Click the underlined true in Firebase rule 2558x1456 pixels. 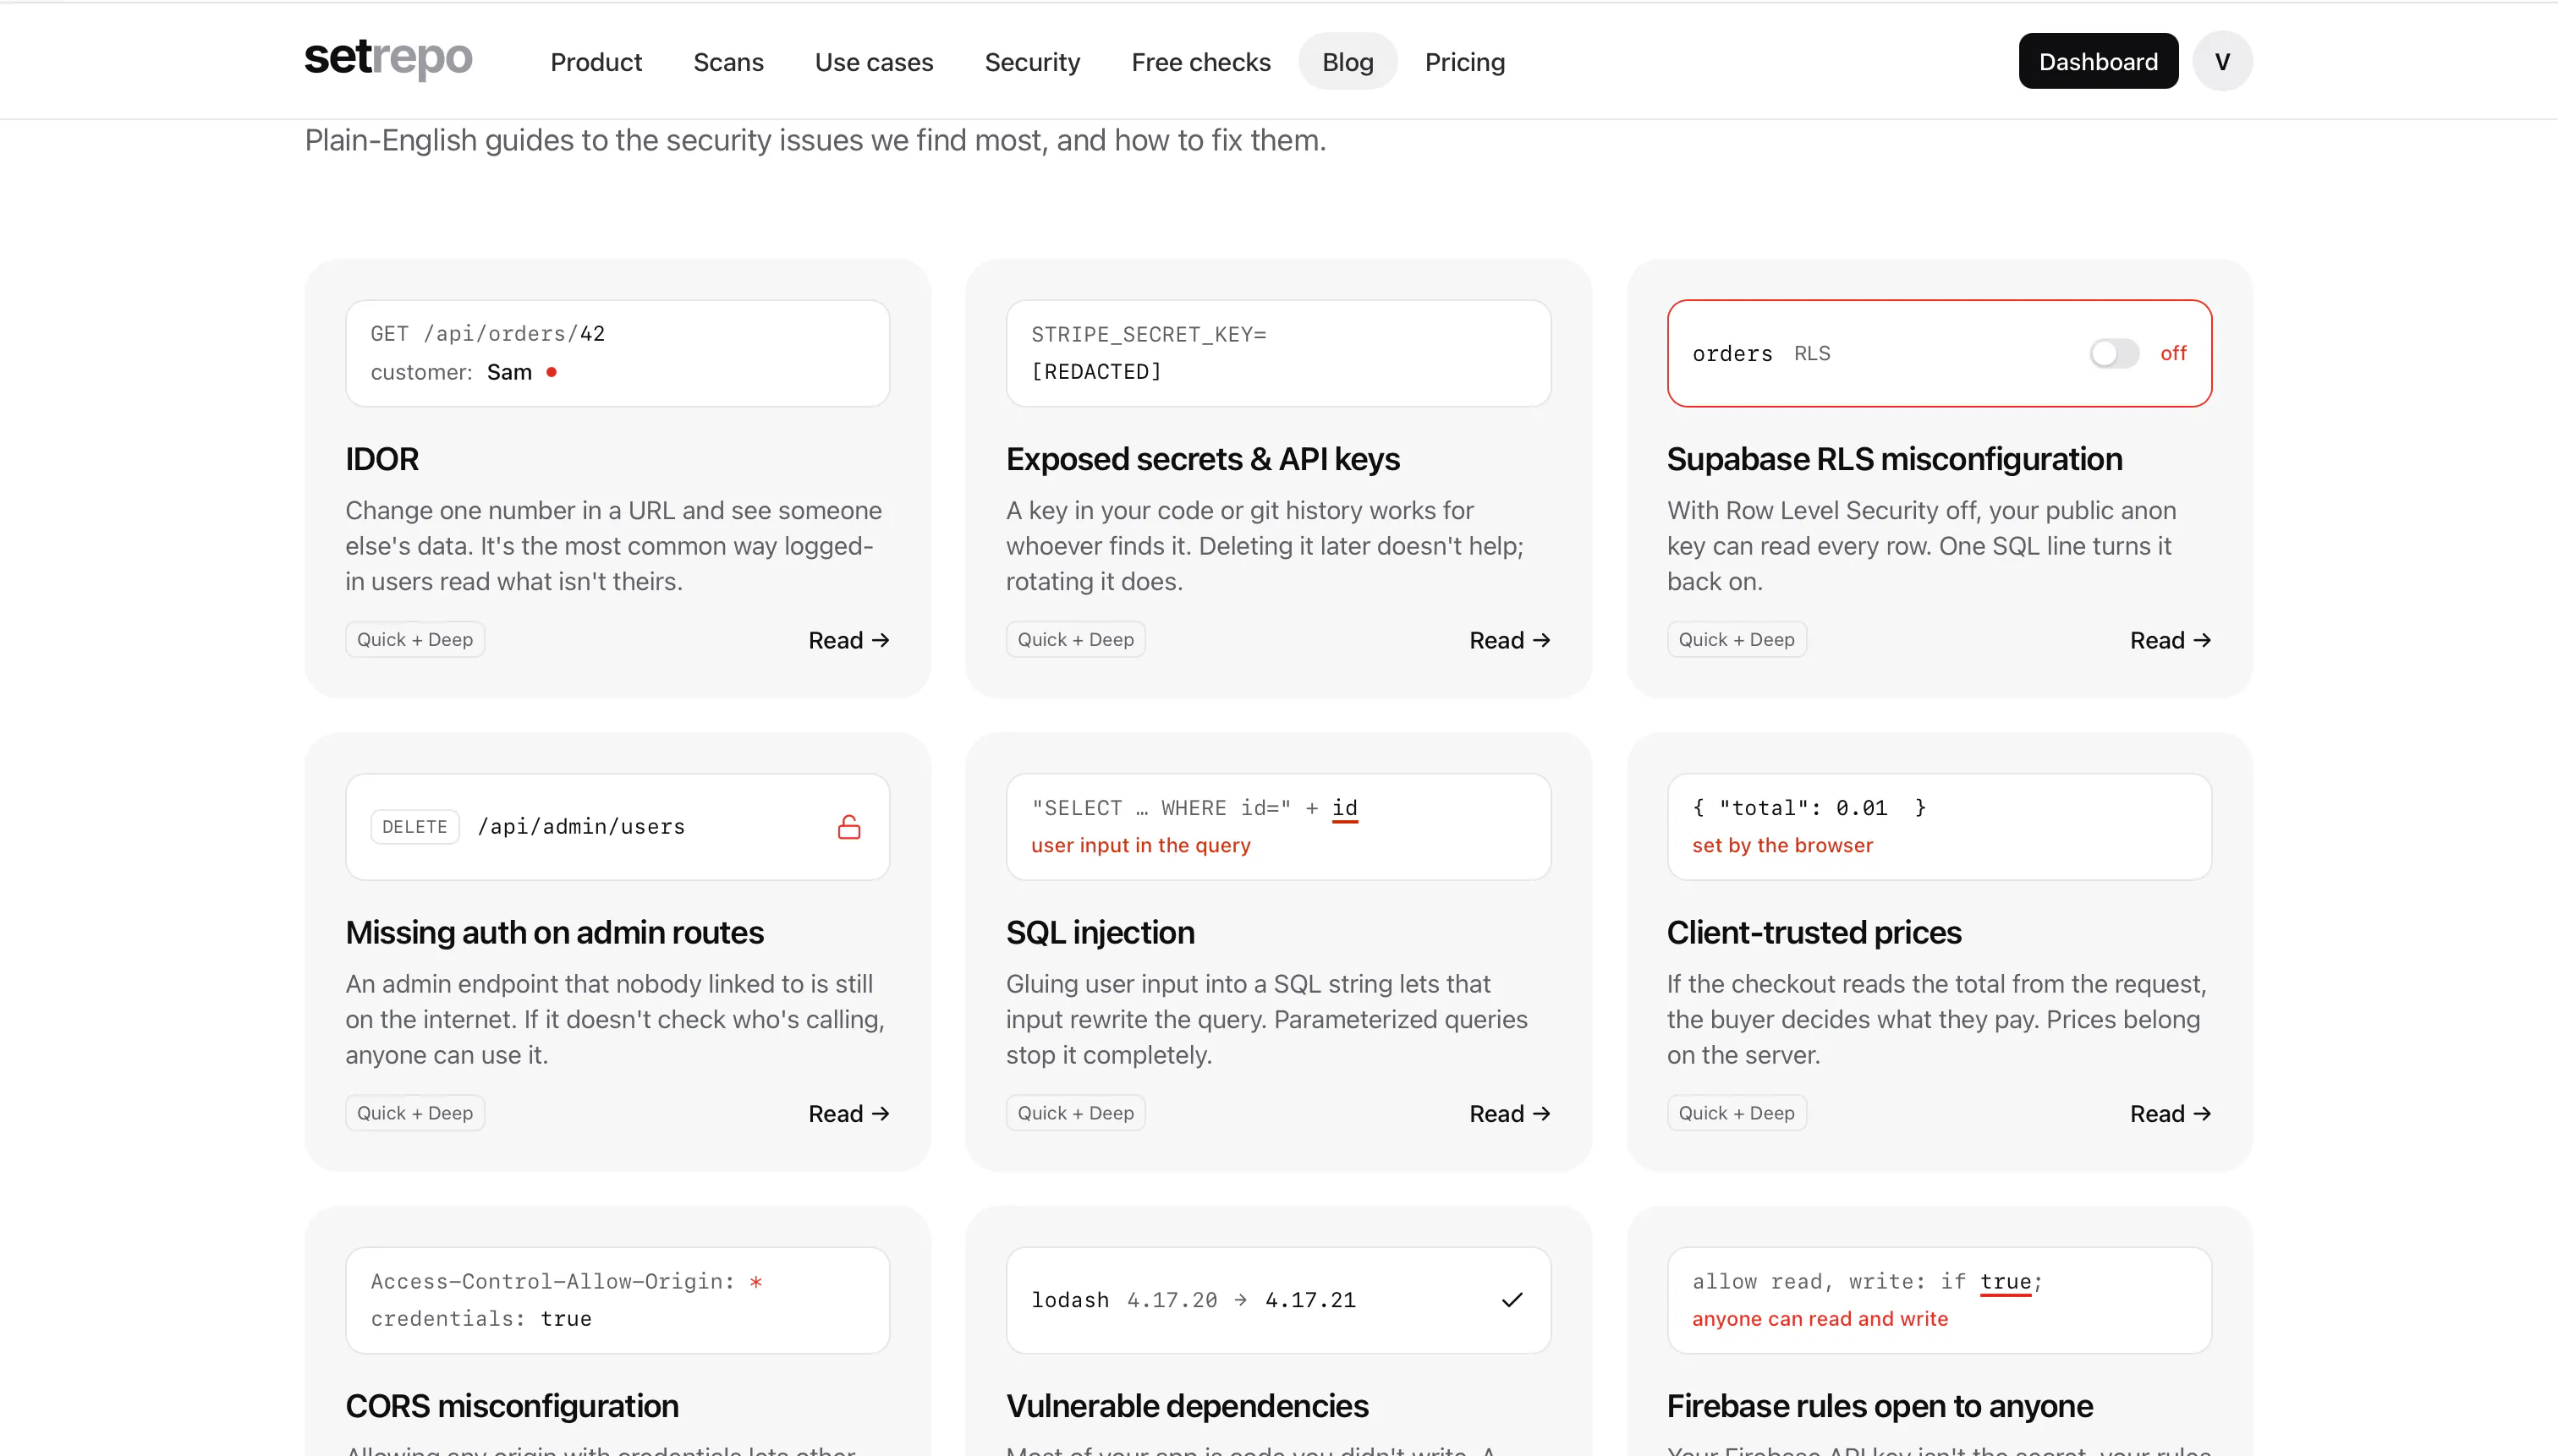(2005, 1282)
